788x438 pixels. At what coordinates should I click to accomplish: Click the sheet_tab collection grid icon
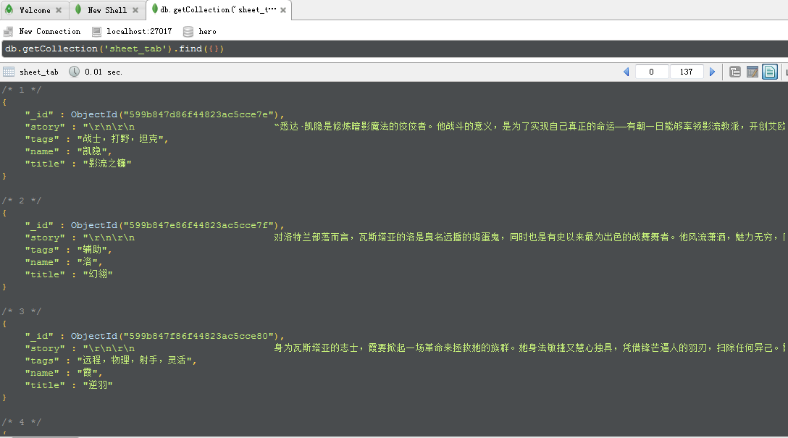[8, 71]
